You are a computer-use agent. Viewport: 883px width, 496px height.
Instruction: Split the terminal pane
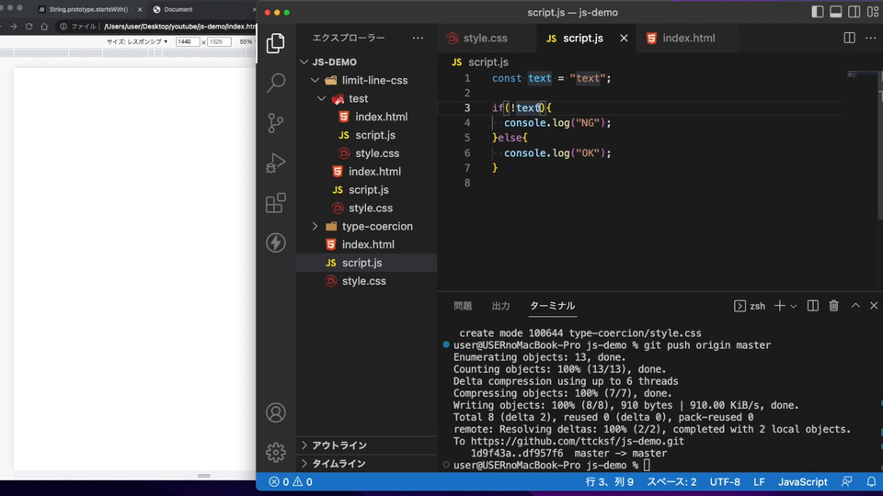(x=812, y=305)
